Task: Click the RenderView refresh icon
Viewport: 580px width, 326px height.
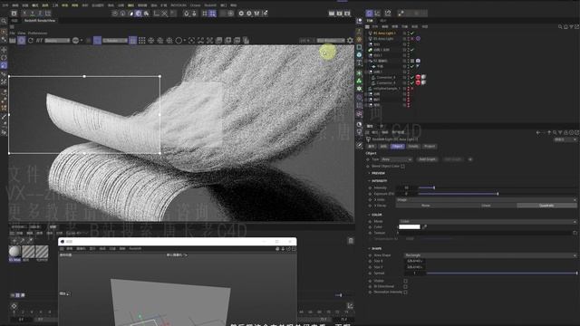Action: click(x=30, y=40)
